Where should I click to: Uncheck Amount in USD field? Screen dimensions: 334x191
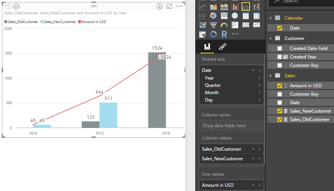(x=280, y=86)
